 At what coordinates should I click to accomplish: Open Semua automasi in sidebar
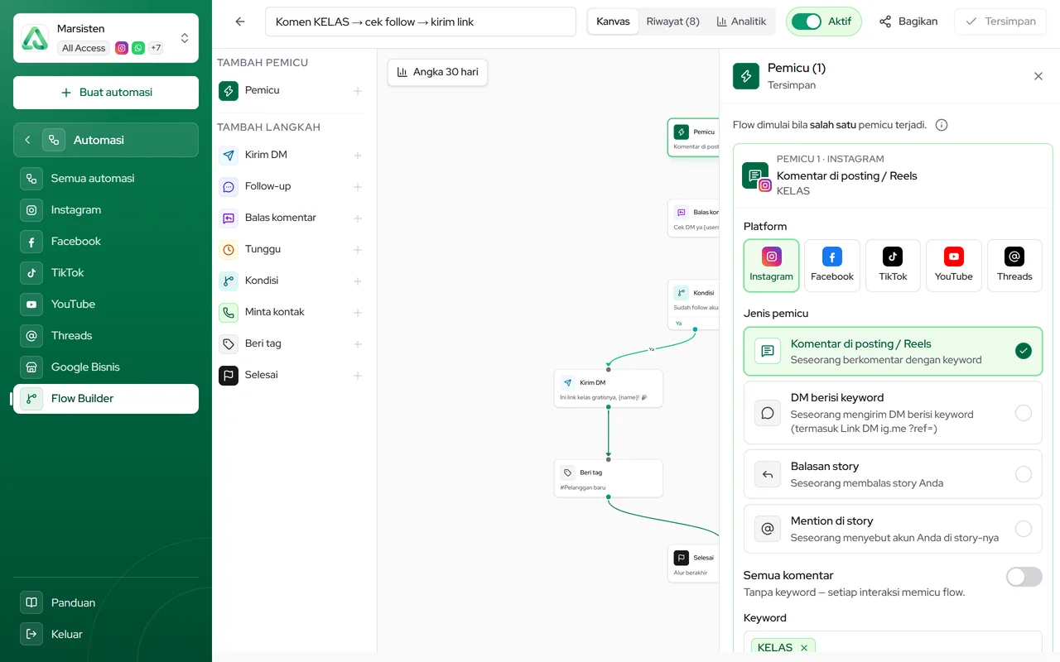coord(106,178)
